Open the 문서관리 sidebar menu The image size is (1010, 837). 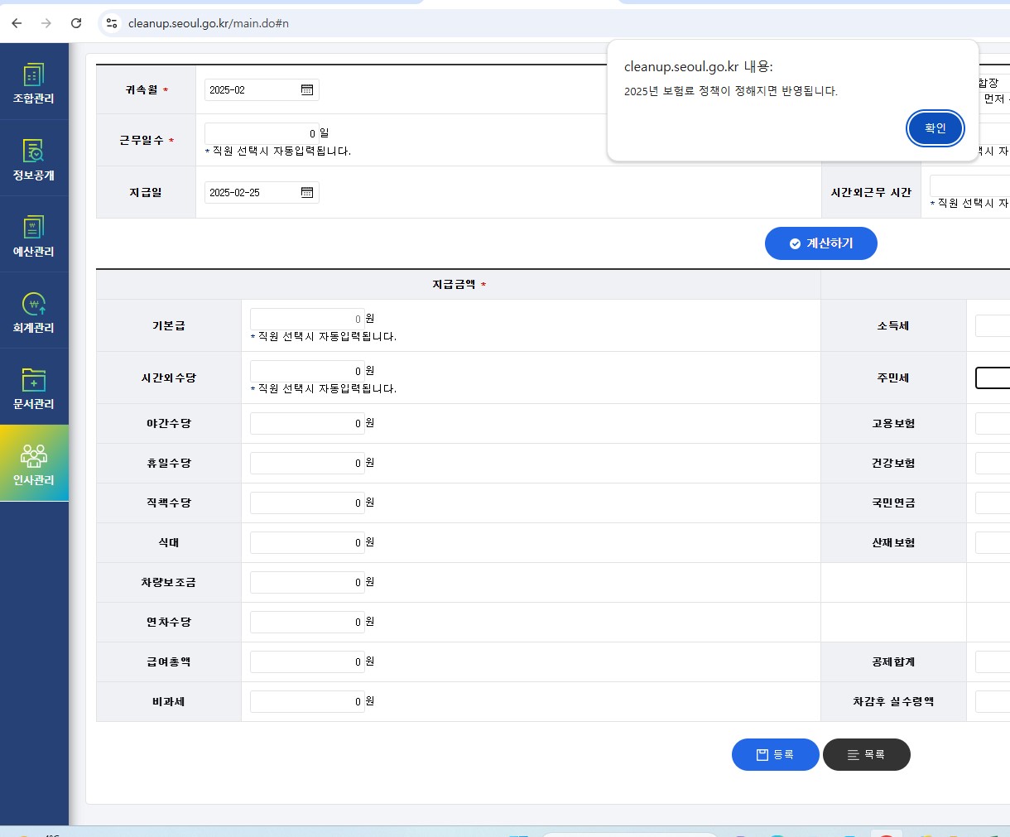click(34, 388)
